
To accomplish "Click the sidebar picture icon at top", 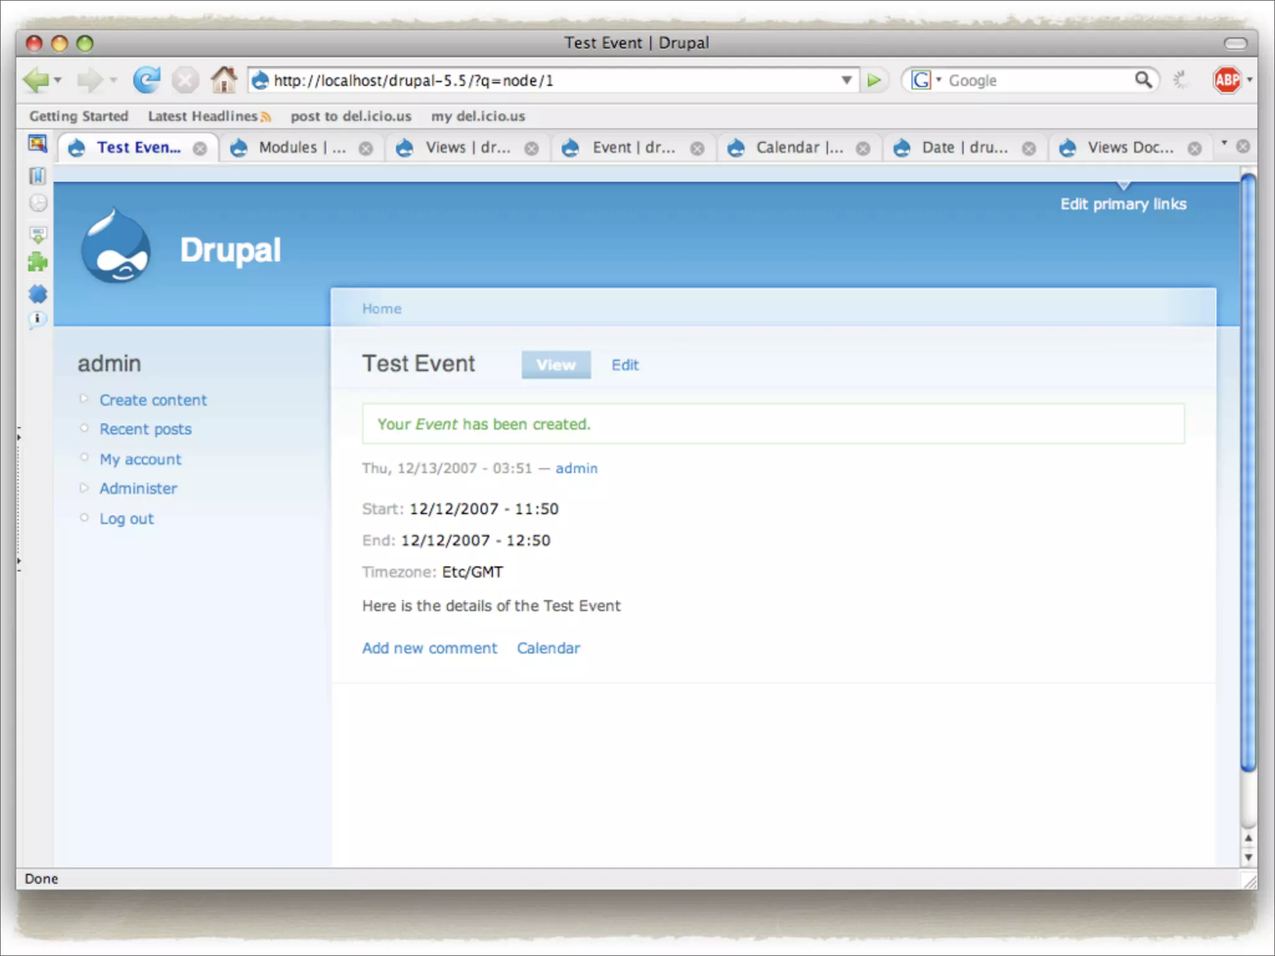I will (x=37, y=144).
